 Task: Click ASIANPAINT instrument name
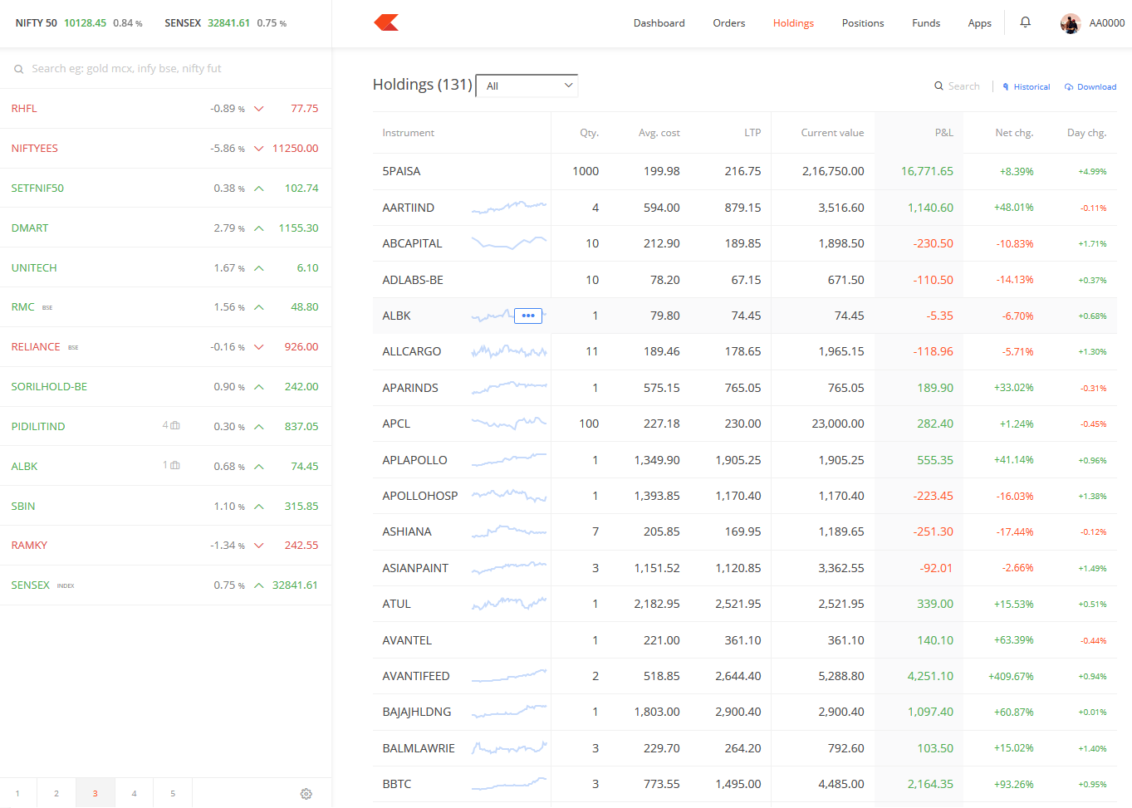click(x=415, y=568)
